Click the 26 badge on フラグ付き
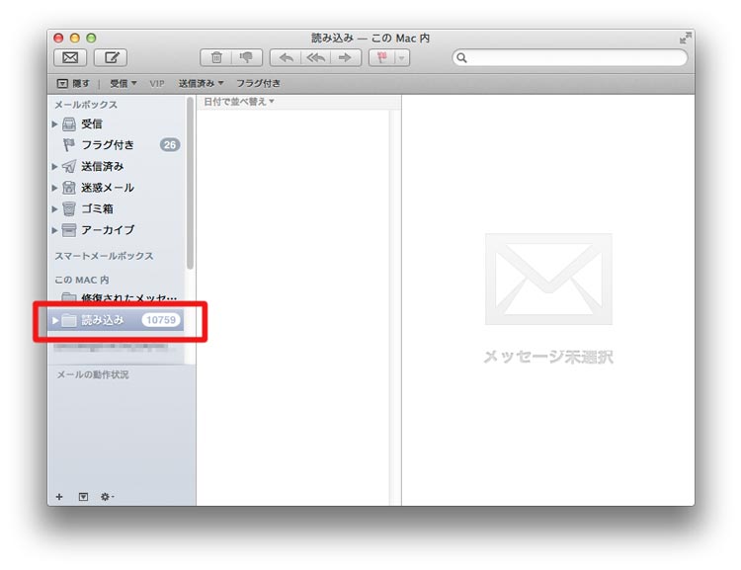 tap(170, 145)
